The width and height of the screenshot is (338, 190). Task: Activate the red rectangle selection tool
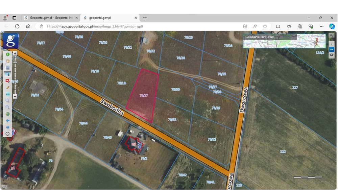pos(7,81)
